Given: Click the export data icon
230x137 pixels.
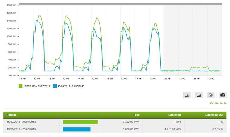Looking at the screenshot, I should [211, 95].
